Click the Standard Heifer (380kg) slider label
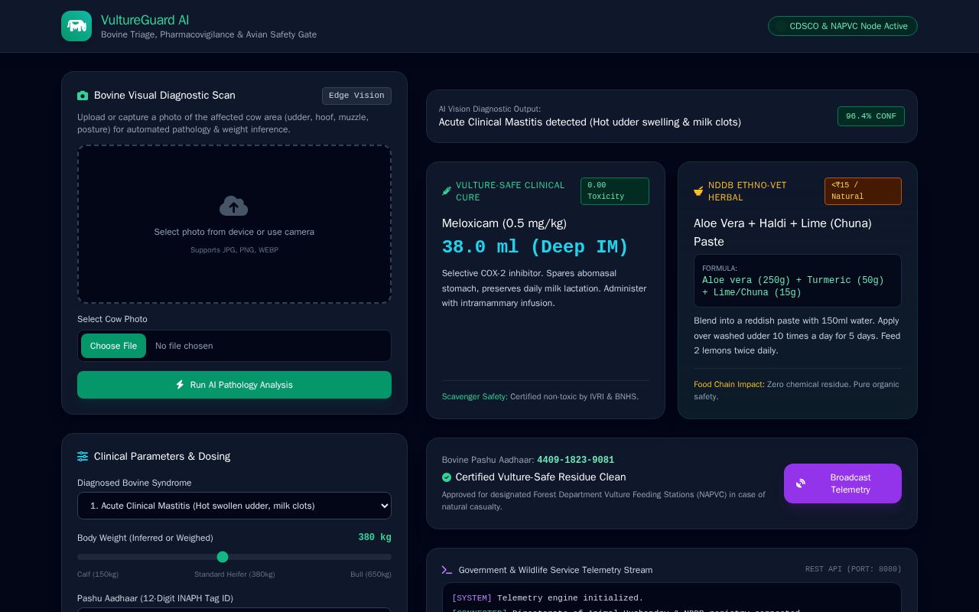This screenshot has height=612, width=979. 235,575
